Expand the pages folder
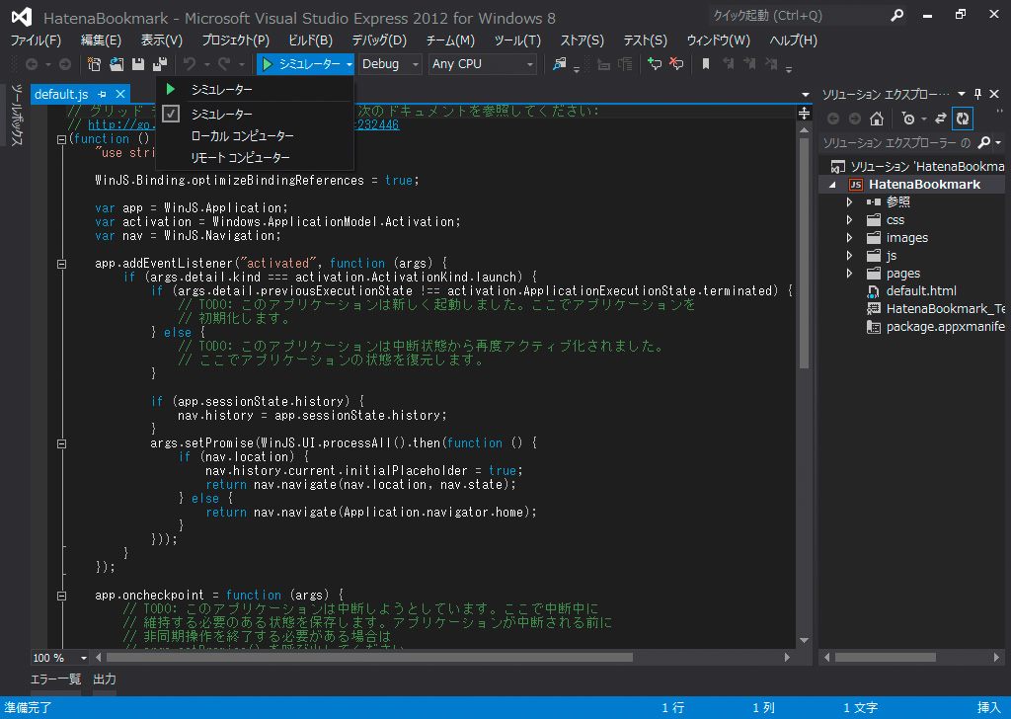 point(849,274)
